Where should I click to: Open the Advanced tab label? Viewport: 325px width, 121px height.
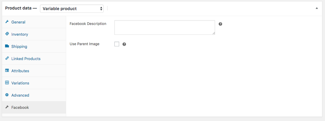click(20, 95)
